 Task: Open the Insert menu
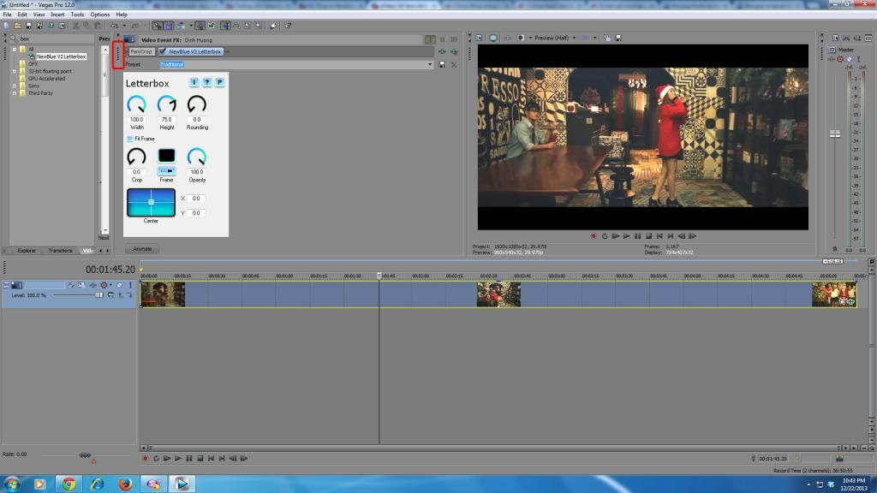click(x=57, y=15)
